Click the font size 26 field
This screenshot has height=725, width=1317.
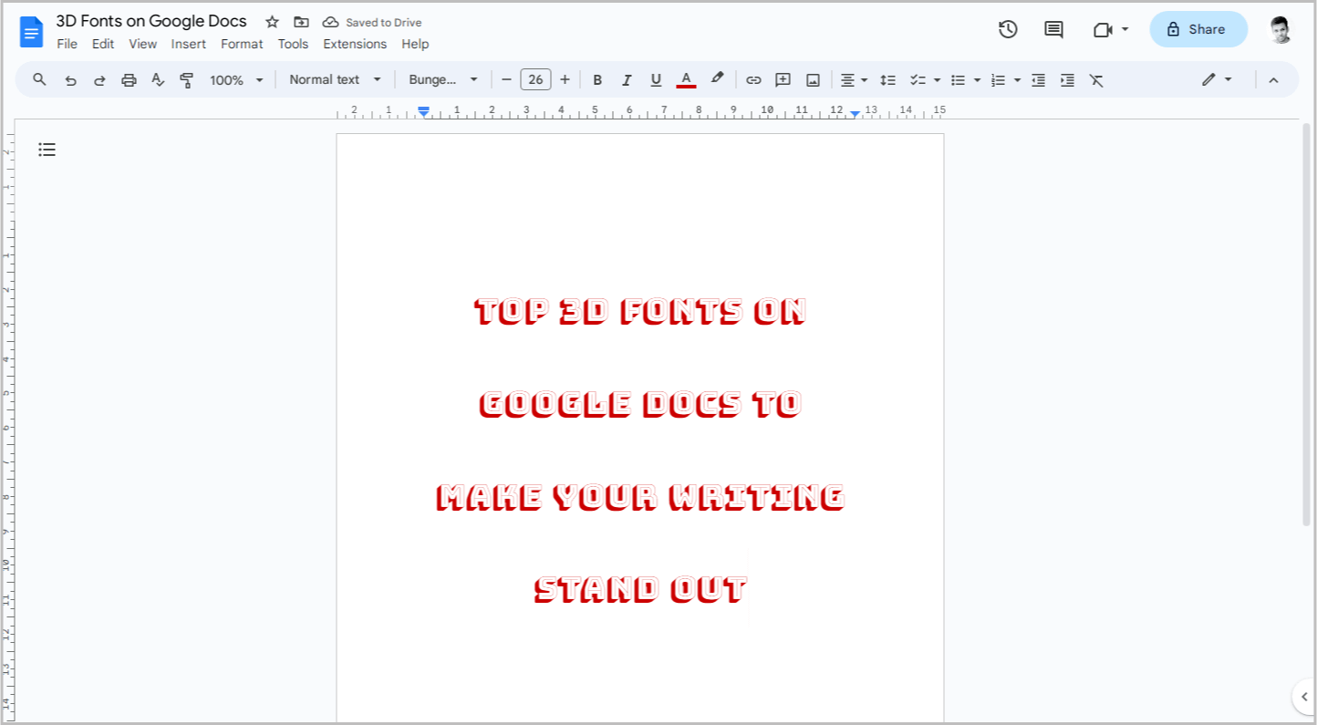(535, 80)
